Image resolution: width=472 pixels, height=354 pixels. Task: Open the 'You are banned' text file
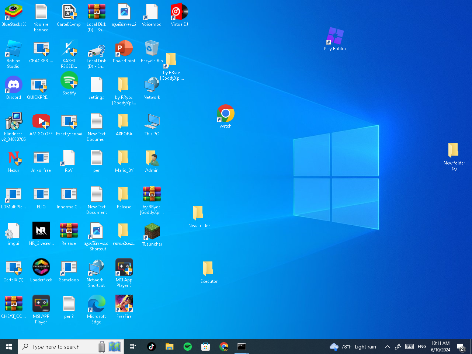coord(41,18)
